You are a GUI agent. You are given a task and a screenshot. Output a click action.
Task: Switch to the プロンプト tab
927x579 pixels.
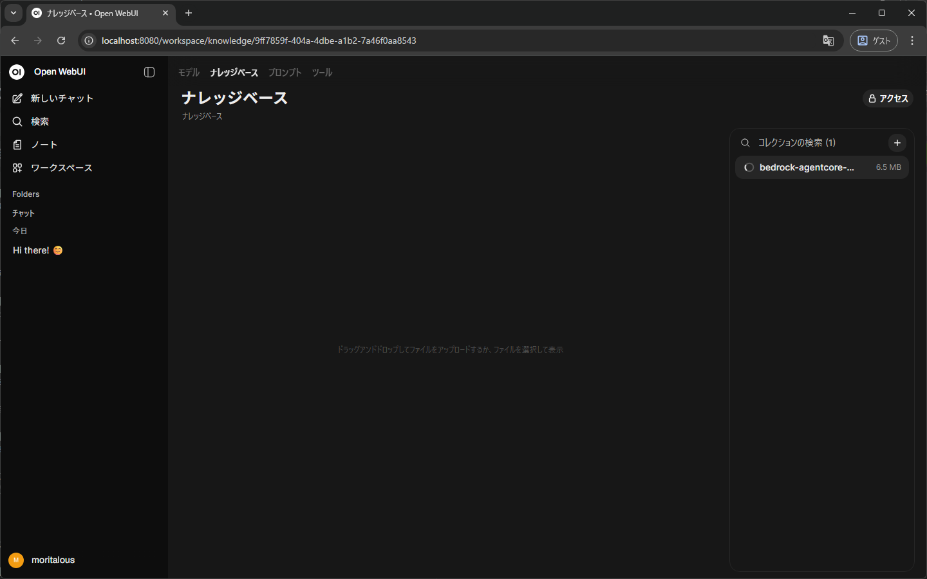pyautogui.click(x=285, y=72)
